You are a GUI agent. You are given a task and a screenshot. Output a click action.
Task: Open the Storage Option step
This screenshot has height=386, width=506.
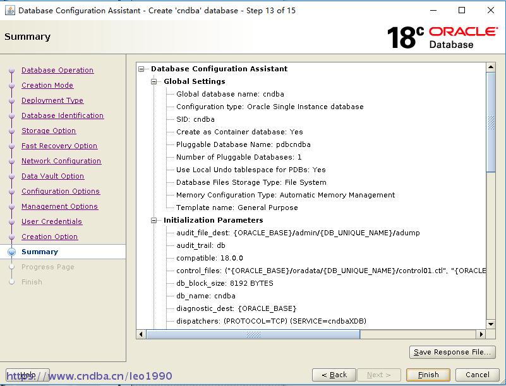(x=49, y=131)
